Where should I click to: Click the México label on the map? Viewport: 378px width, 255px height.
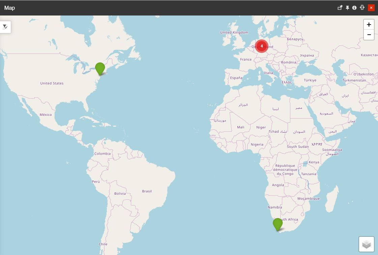pyautogui.click(x=46, y=115)
